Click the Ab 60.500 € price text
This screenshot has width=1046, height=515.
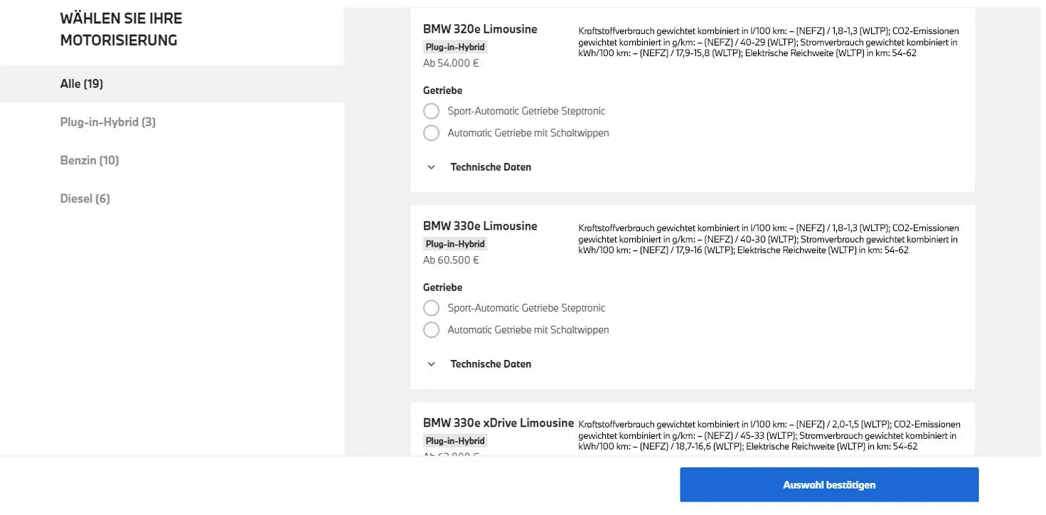pos(451,260)
